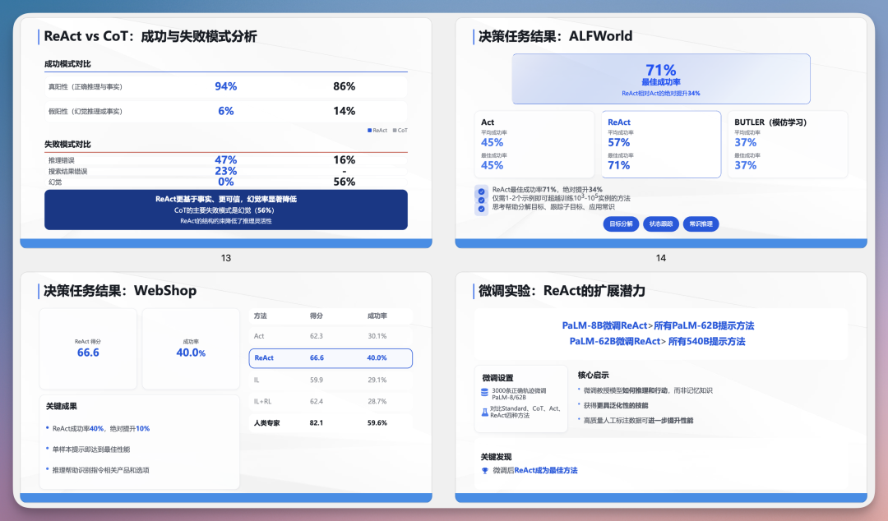The height and width of the screenshot is (521, 888).
Task: Click the 94% true positive value
Action: [x=226, y=86]
